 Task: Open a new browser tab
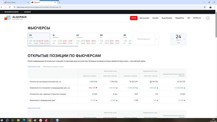(x=59, y=2)
